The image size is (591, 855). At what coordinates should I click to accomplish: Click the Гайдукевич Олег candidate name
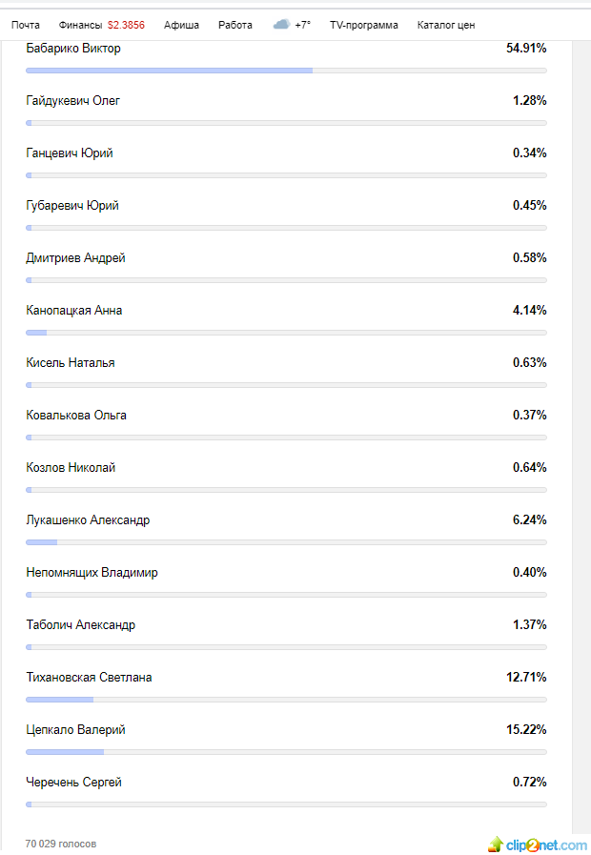tap(73, 101)
